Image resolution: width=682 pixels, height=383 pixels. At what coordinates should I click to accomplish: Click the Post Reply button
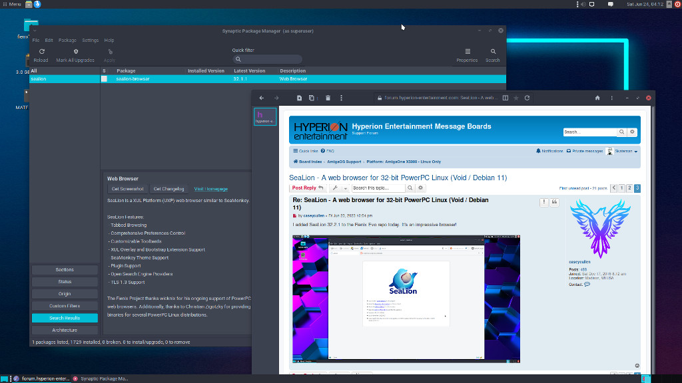(308, 188)
